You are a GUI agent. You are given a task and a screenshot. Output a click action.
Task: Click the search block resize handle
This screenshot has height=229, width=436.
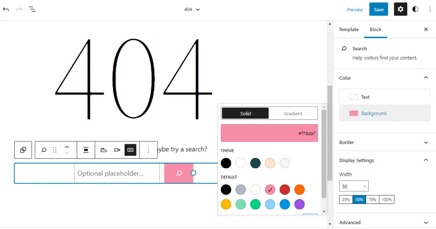[193, 173]
